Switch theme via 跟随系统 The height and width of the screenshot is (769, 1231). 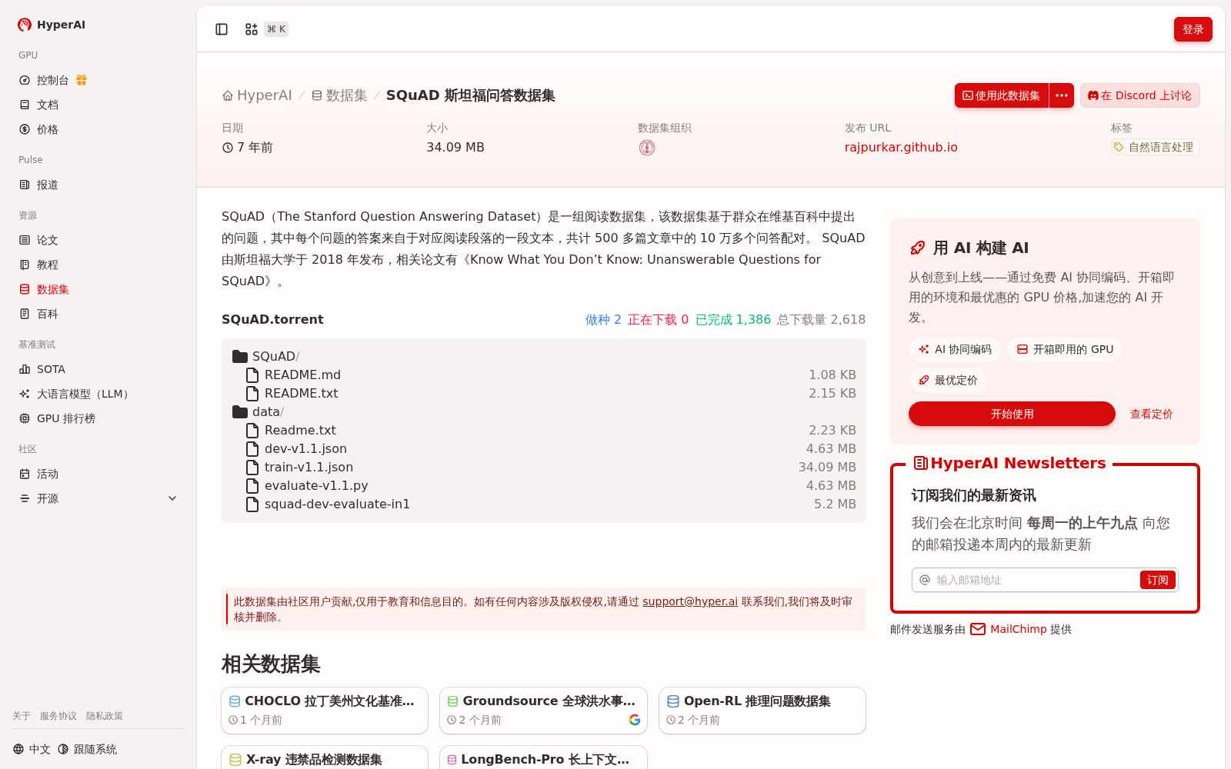pos(87,749)
